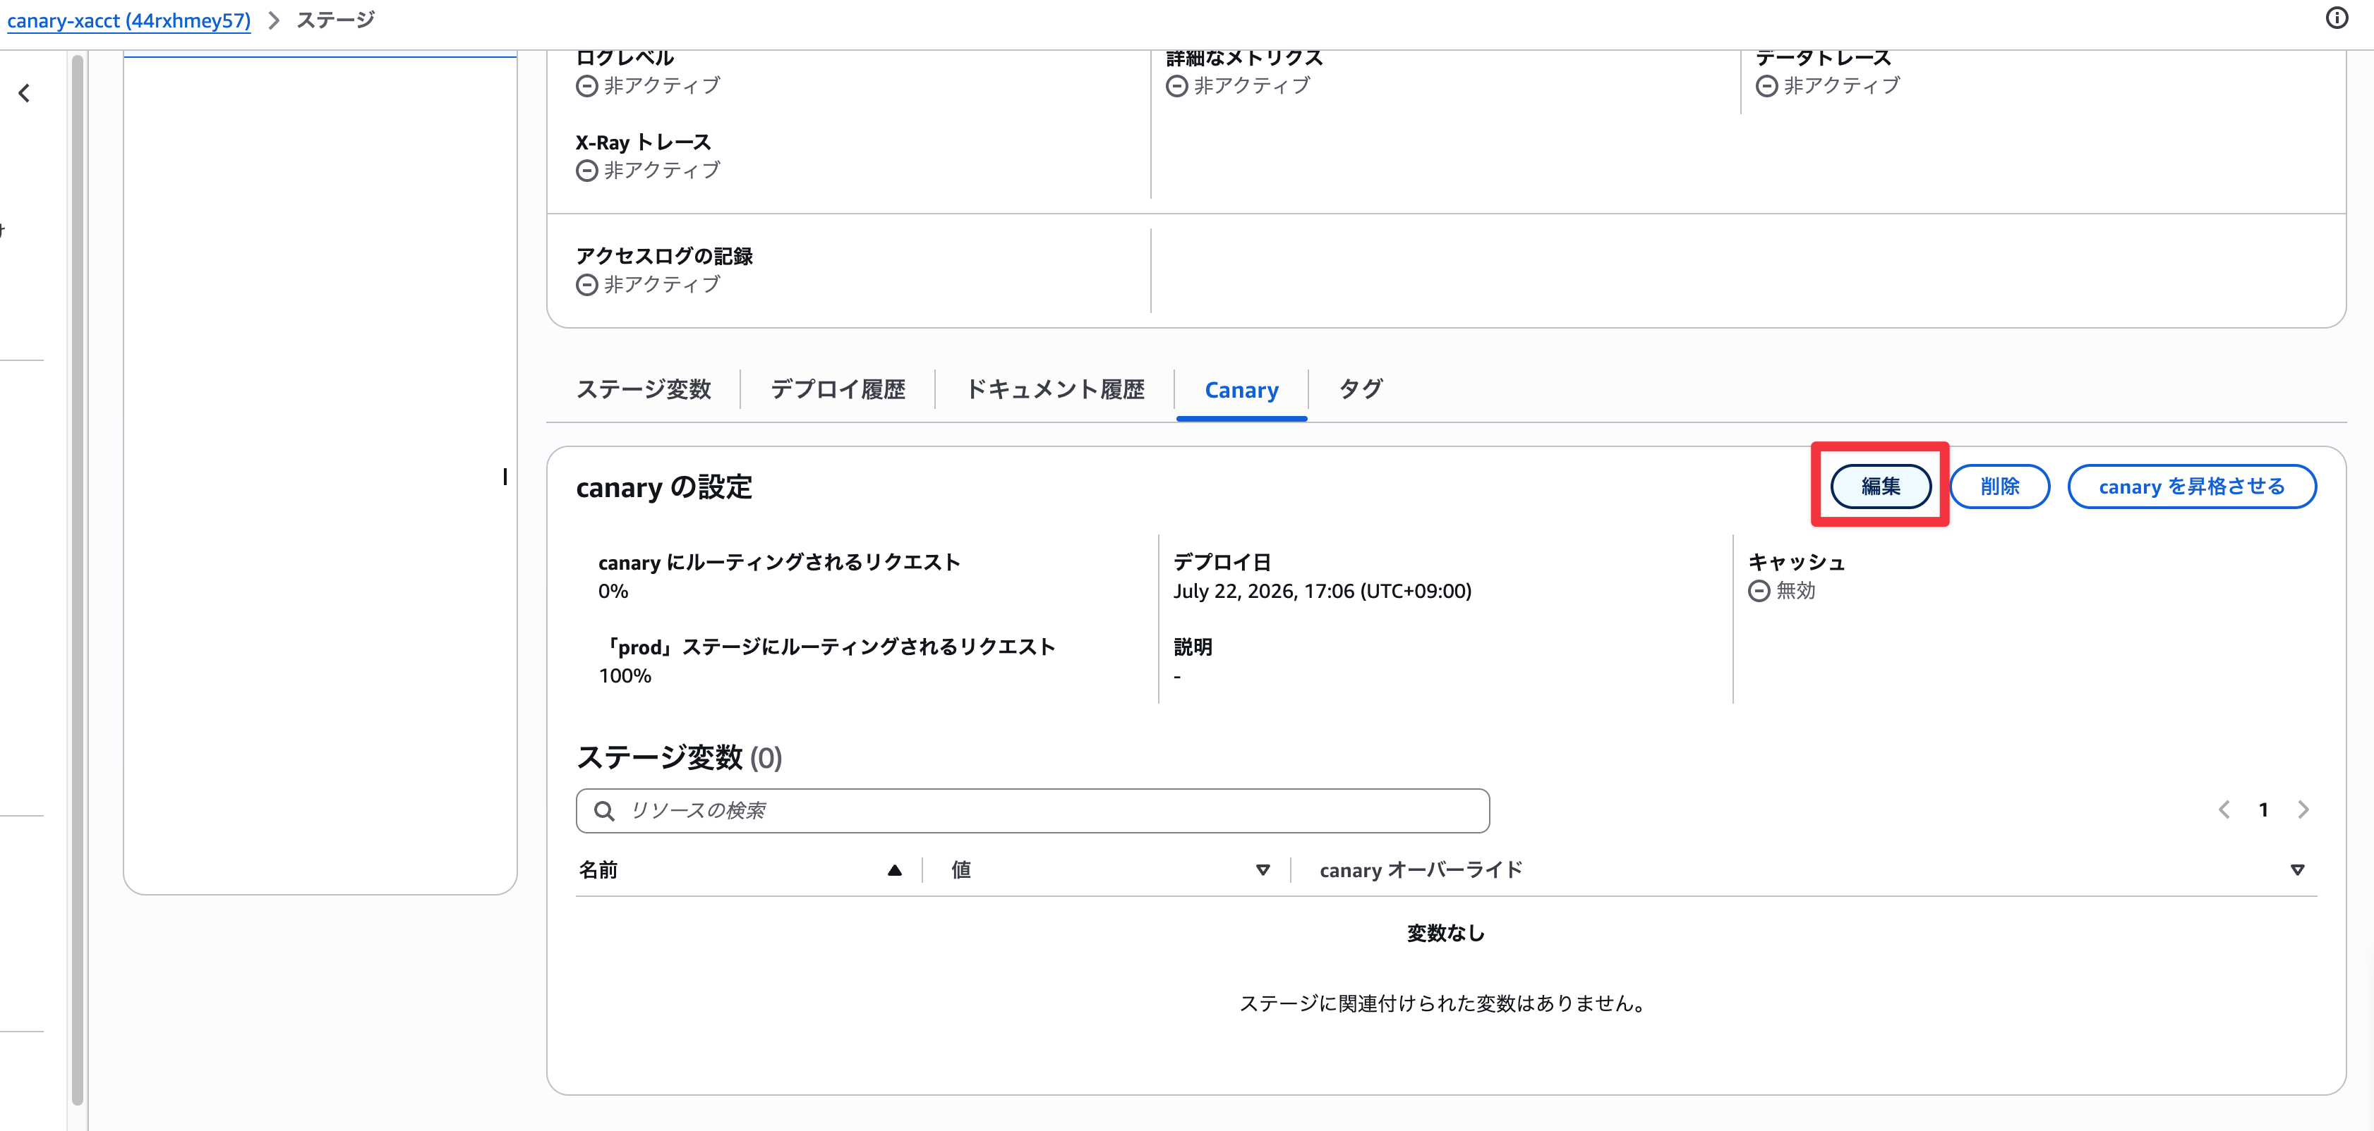Select the Canary tab
The height and width of the screenshot is (1131, 2374).
[x=1241, y=391]
